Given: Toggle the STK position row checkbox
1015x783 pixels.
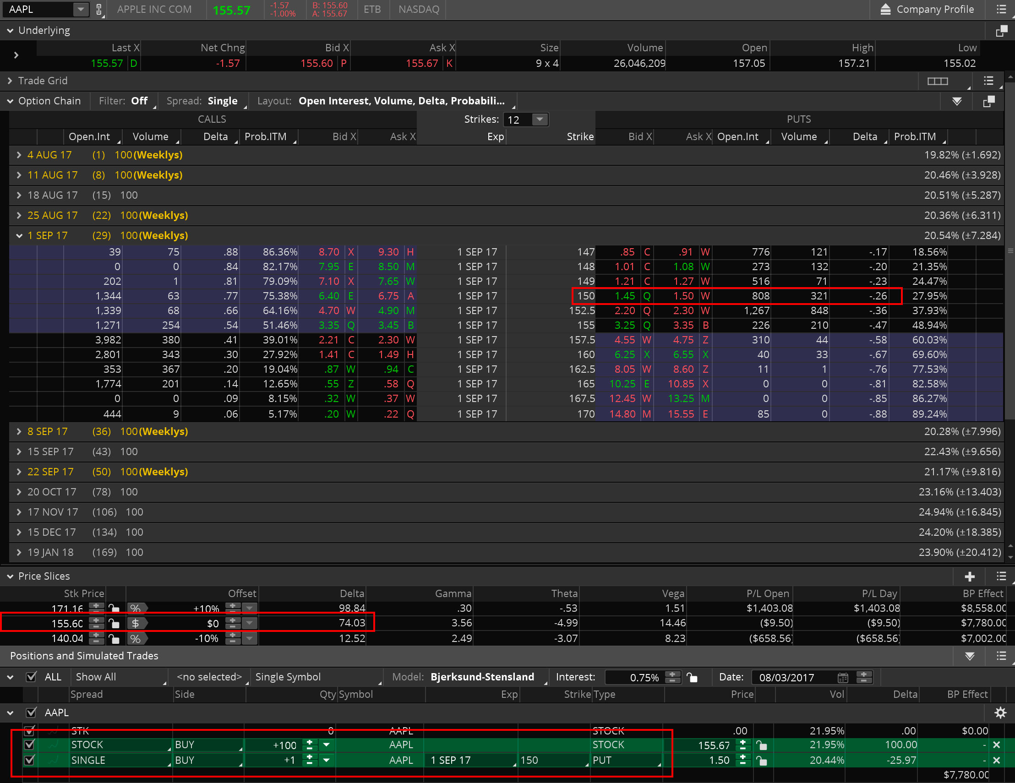Looking at the screenshot, I should [x=29, y=731].
